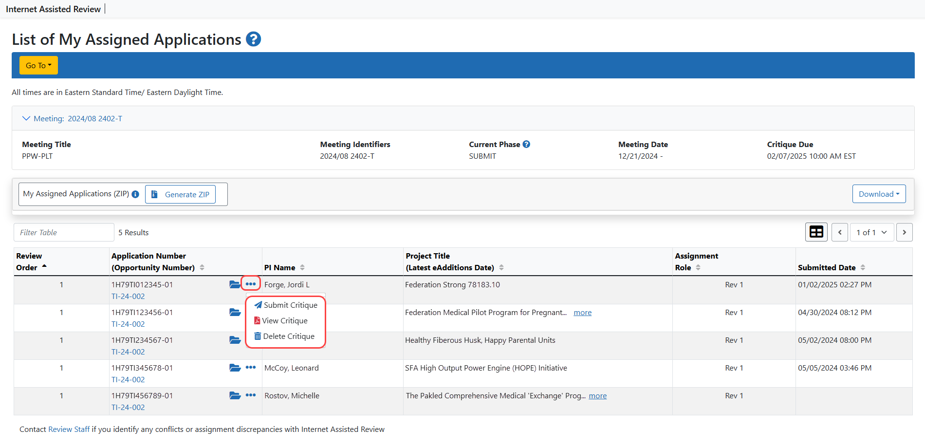
Task: Click the Generate ZIP button
Action: pyautogui.click(x=180, y=194)
